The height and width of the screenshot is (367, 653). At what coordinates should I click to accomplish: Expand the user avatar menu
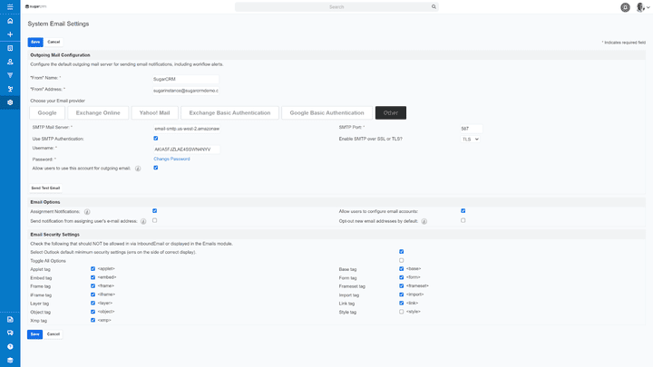click(642, 7)
